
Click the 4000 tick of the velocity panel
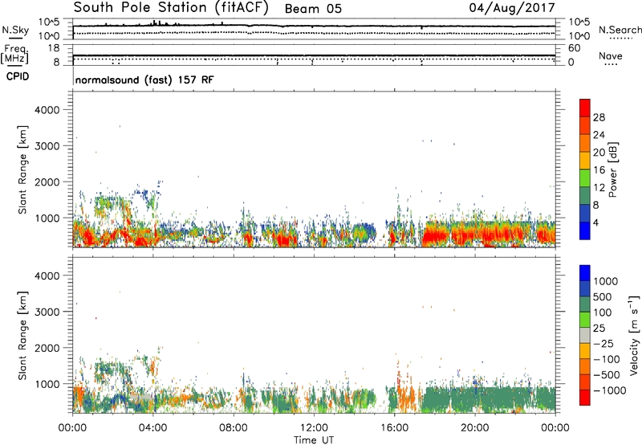click(x=47, y=276)
